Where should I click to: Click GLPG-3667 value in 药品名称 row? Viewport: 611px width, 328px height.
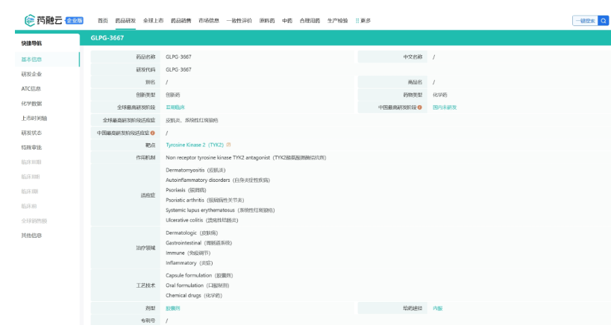(x=178, y=57)
